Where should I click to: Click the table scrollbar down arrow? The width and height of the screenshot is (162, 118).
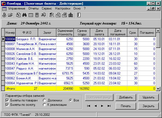(x=158, y=89)
